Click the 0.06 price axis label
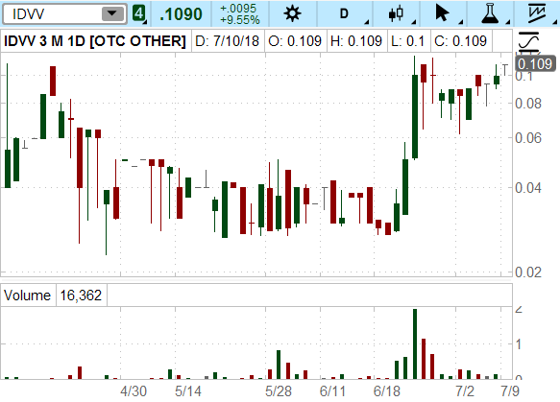This screenshot has height=402, width=560. (x=528, y=138)
